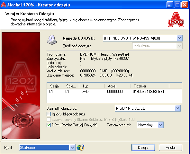Click the Ilość sesji label
This screenshot has height=154, width=190.
tap(54, 63)
